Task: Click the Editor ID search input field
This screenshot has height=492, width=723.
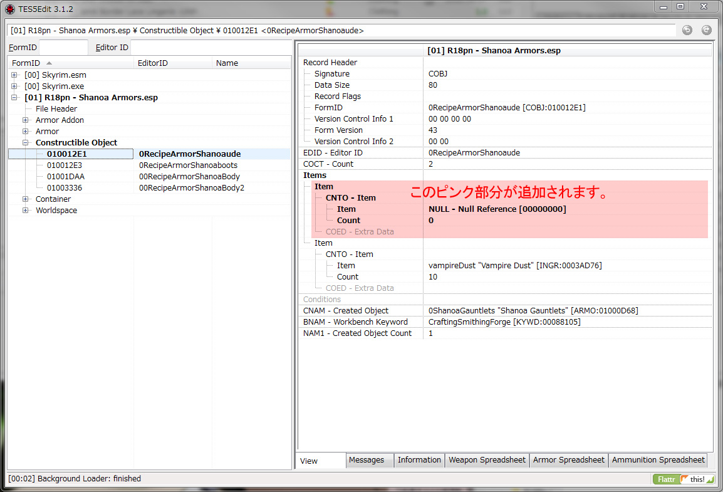Action: coord(211,47)
